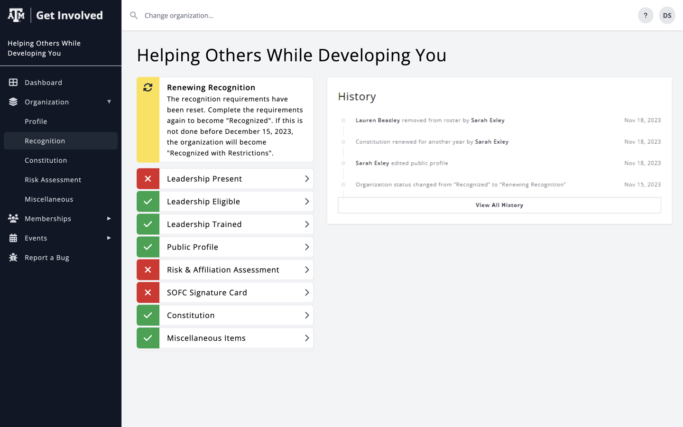The image size is (683, 427).
Task: Click the Texas A&M logo icon
Action: [x=16, y=15]
